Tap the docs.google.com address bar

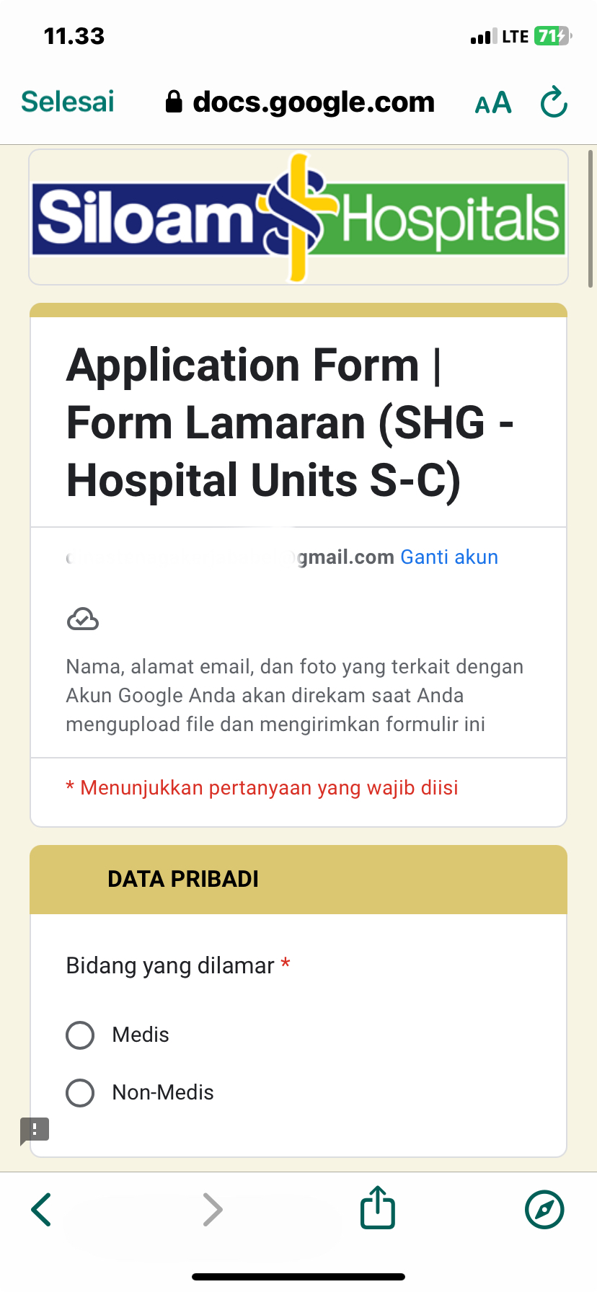313,102
